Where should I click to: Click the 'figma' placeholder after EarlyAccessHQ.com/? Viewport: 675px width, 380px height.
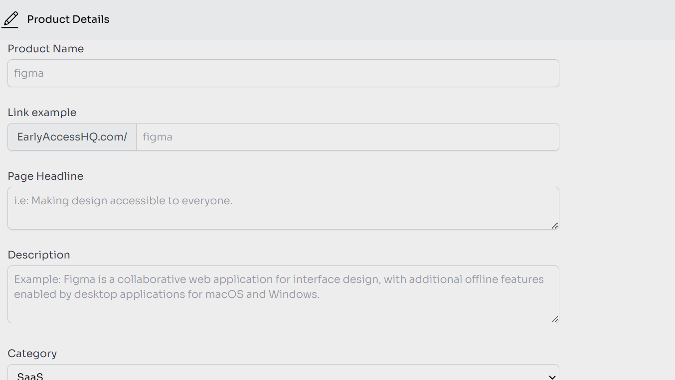pyautogui.click(x=158, y=137)
